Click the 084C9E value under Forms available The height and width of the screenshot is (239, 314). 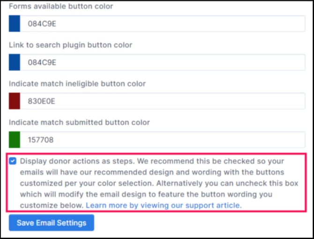pyautogui.click(x=42, y=23)
